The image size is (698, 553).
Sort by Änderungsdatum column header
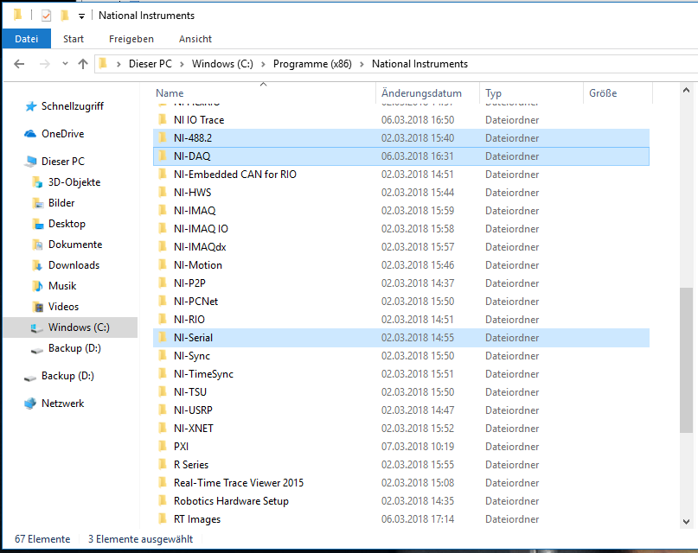[421, 93]
